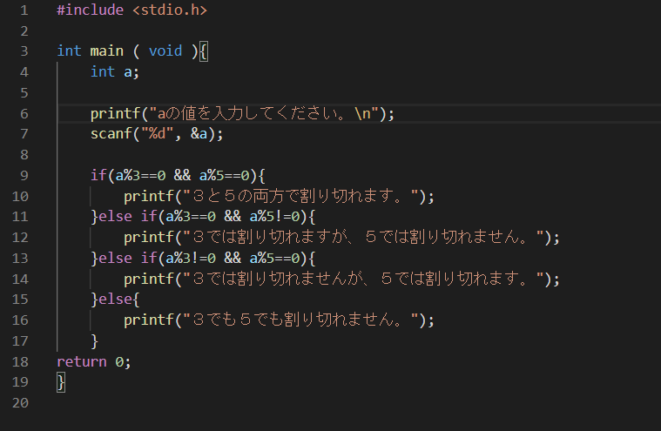Click the first if keyword on line 9

(98, 175)
